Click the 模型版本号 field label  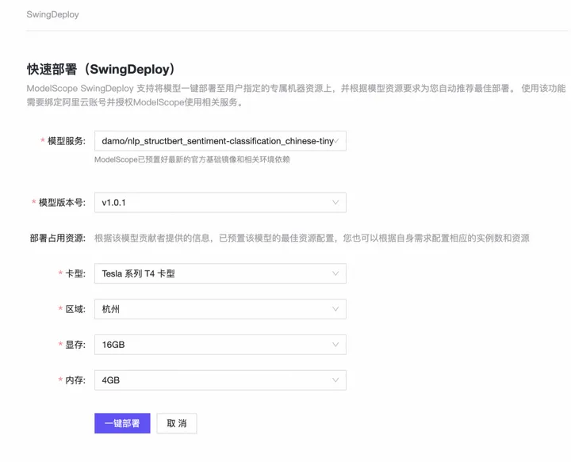pyautogui.click(x=62, y=203)
